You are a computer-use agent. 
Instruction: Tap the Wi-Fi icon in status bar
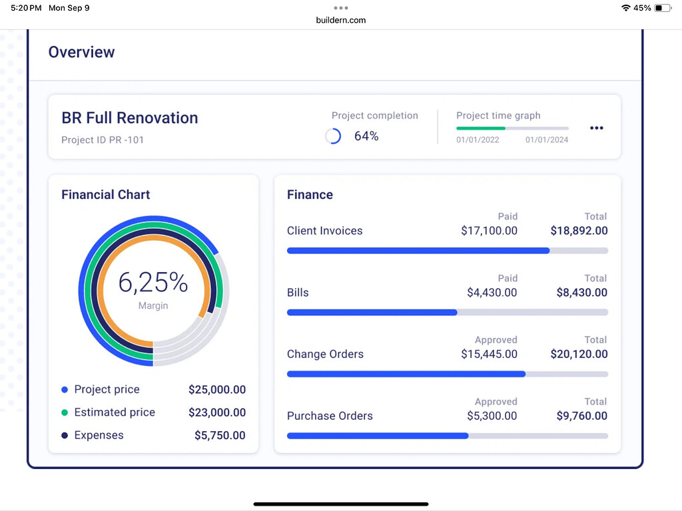(x=625, y=8)
